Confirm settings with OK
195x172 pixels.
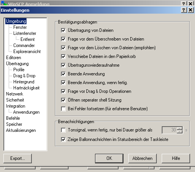point(109,158)
